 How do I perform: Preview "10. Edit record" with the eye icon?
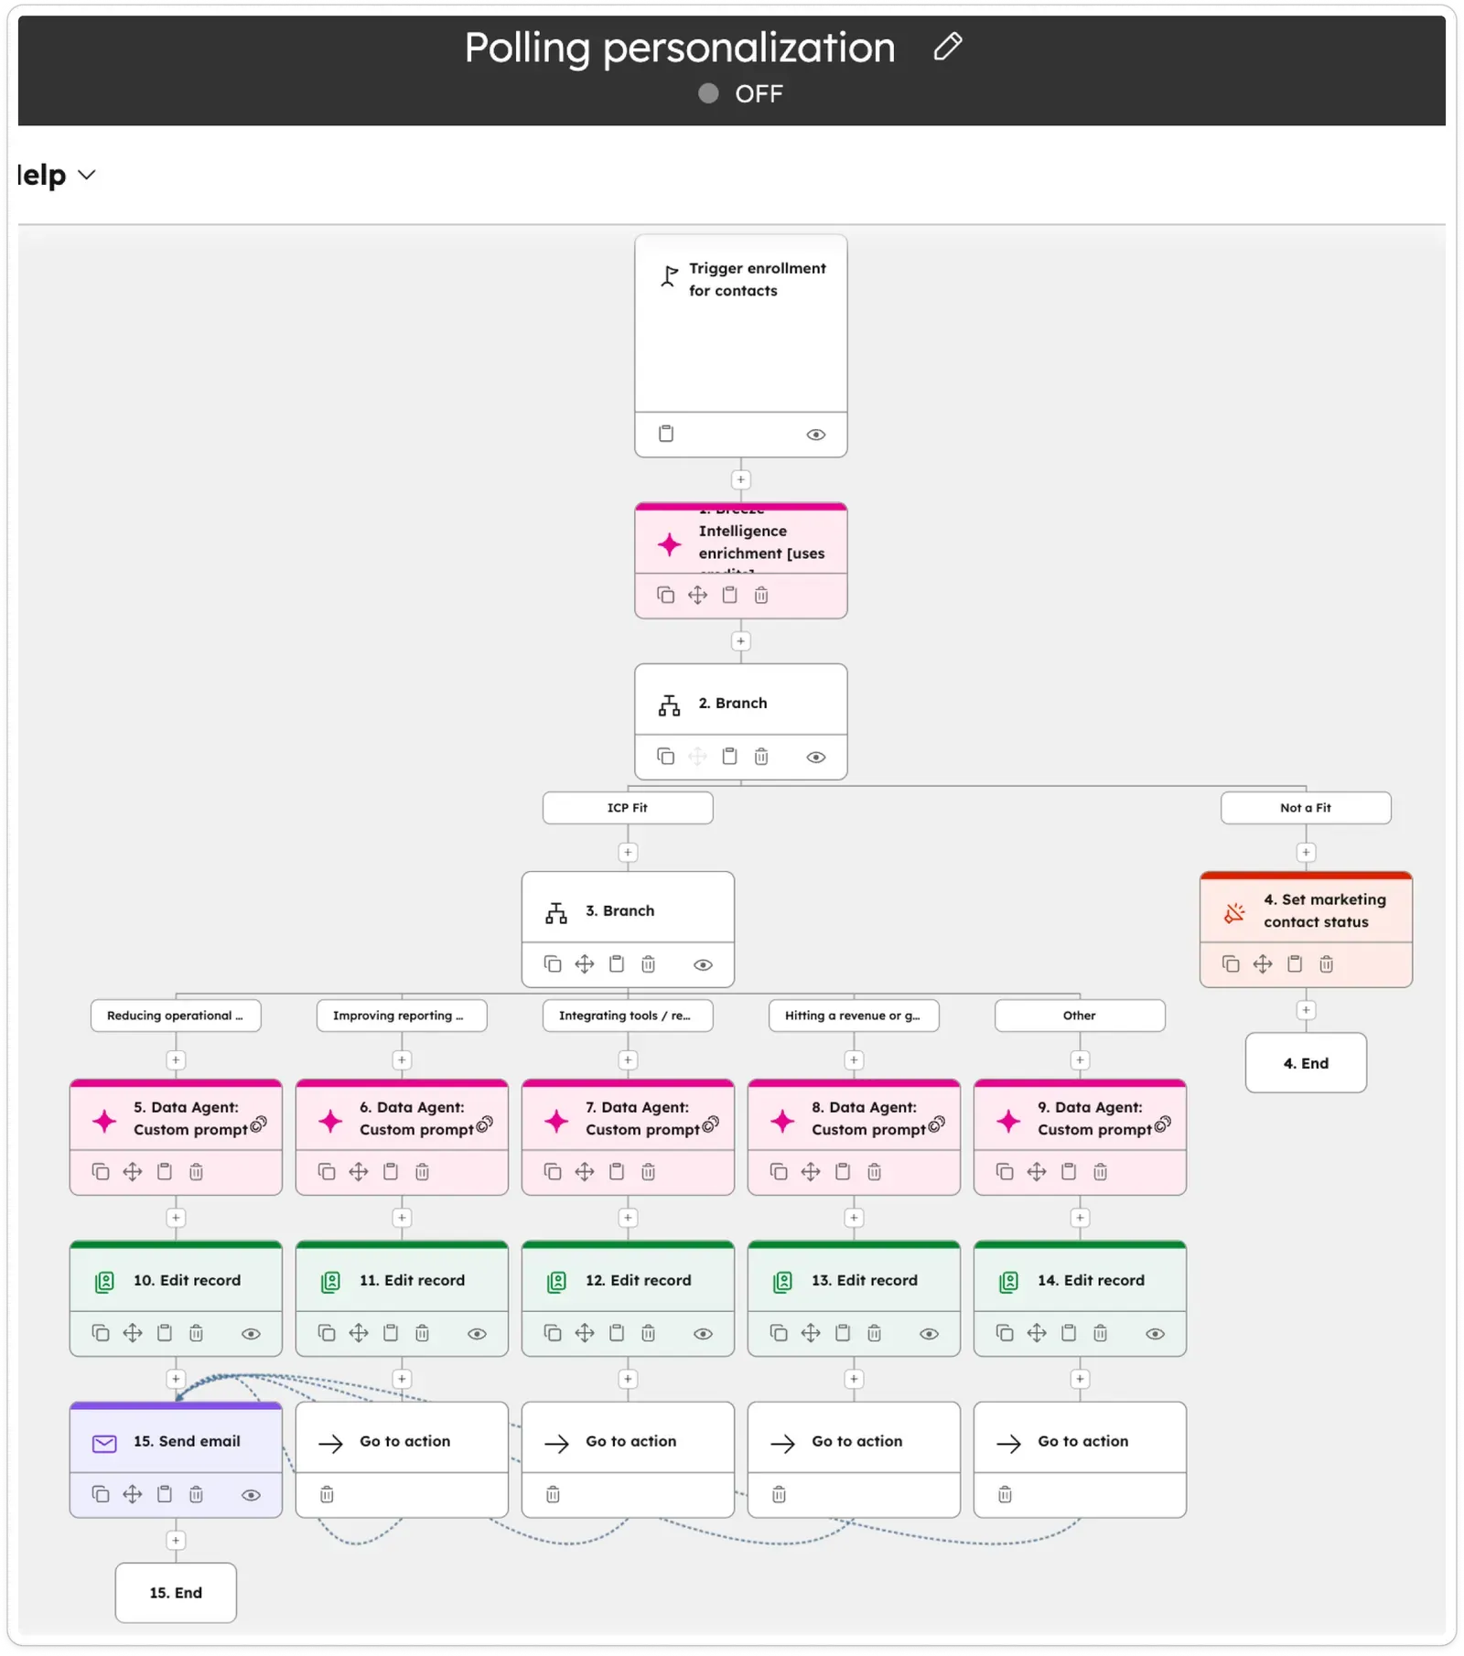pos(253,1334)
